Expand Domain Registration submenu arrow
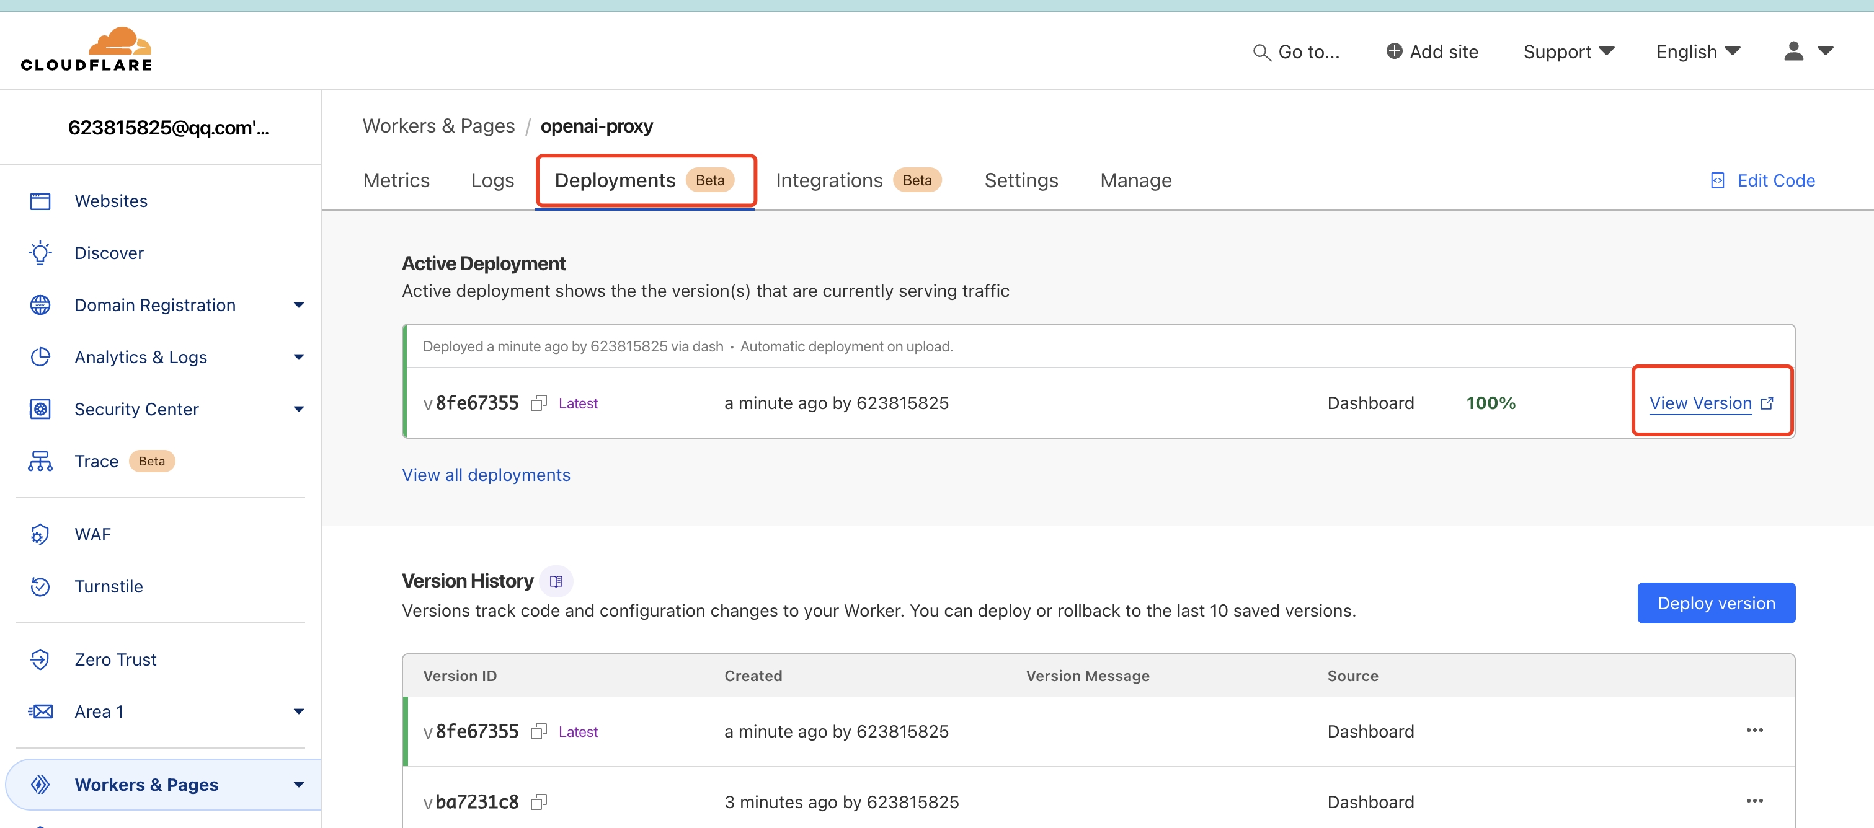This screenshot has width=1874, height=828. tap(298, 306)
